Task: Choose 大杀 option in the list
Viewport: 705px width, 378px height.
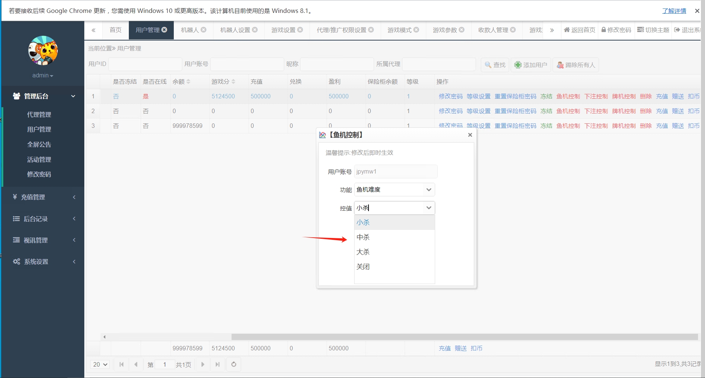Action: pyautogui.click(x=363, y=252)
